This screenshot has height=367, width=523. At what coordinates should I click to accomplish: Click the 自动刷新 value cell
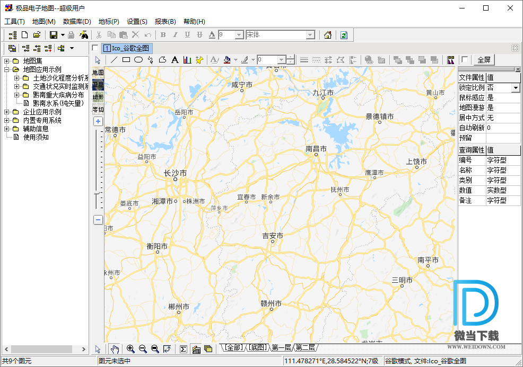503,128
